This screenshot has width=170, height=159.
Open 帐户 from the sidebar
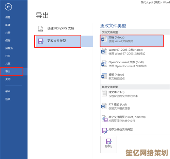coord(8,91)
